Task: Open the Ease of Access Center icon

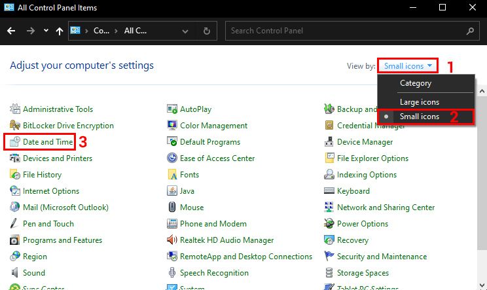Action: [x=171, y=158]
